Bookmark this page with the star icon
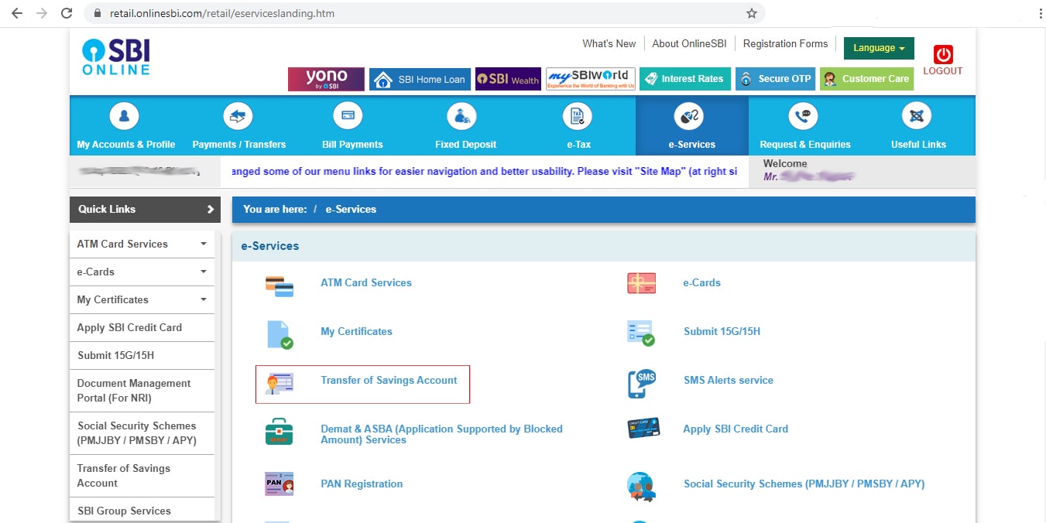 tap(751, 13)
